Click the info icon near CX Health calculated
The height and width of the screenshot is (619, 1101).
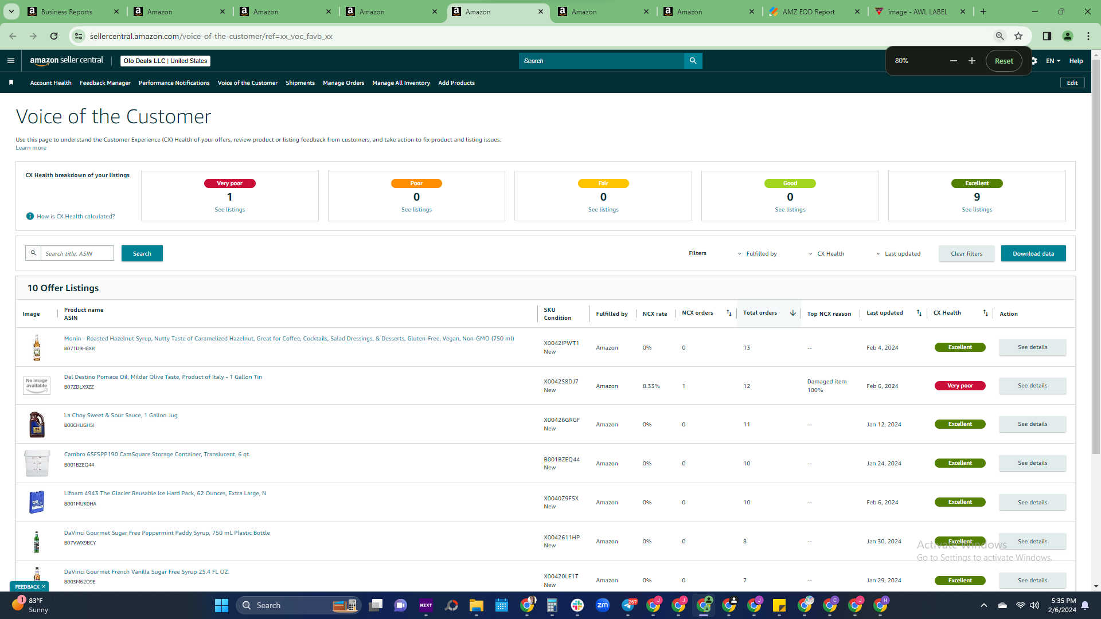tap(30, 217)
